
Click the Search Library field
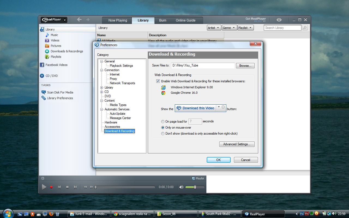282,28
